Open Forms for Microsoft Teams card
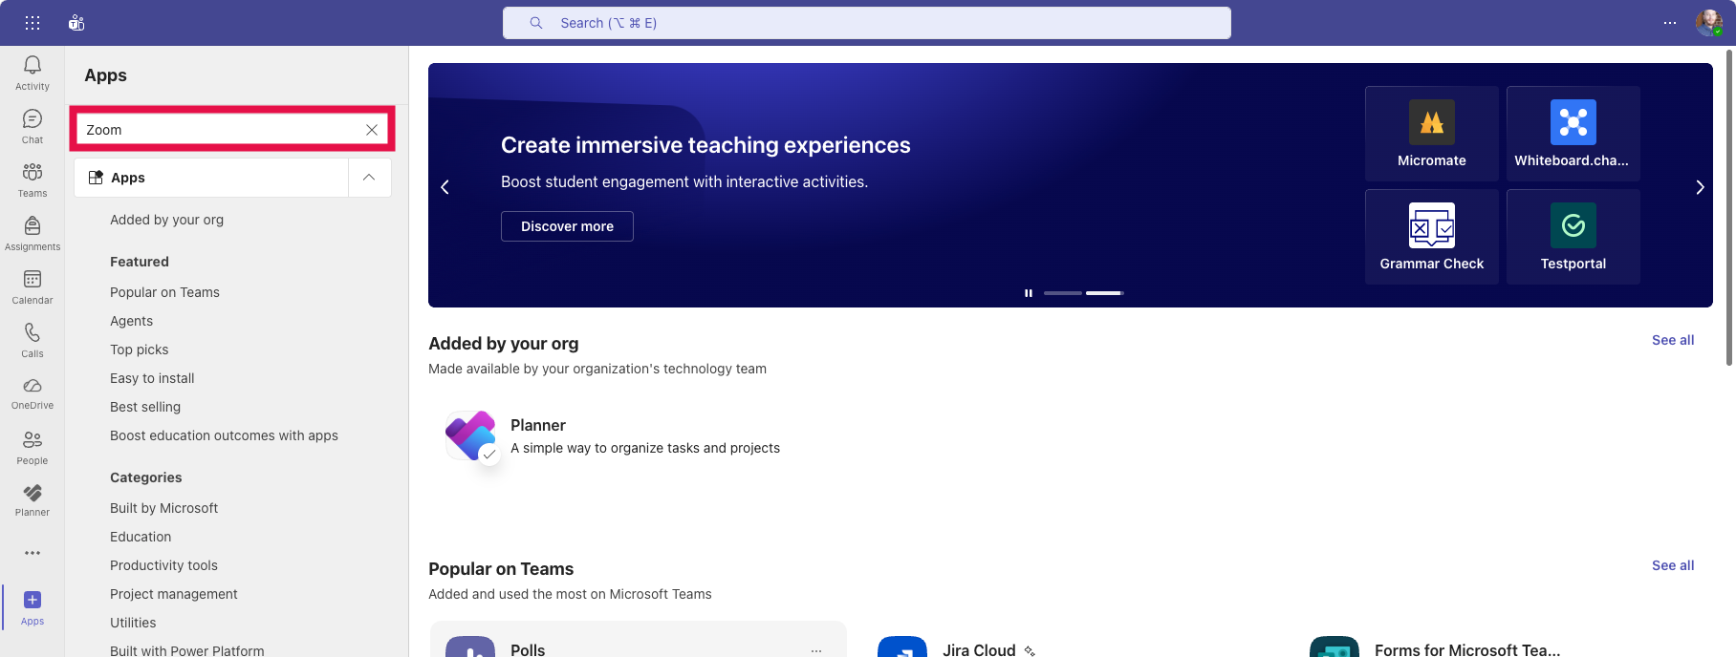 tap(1503, 640)
